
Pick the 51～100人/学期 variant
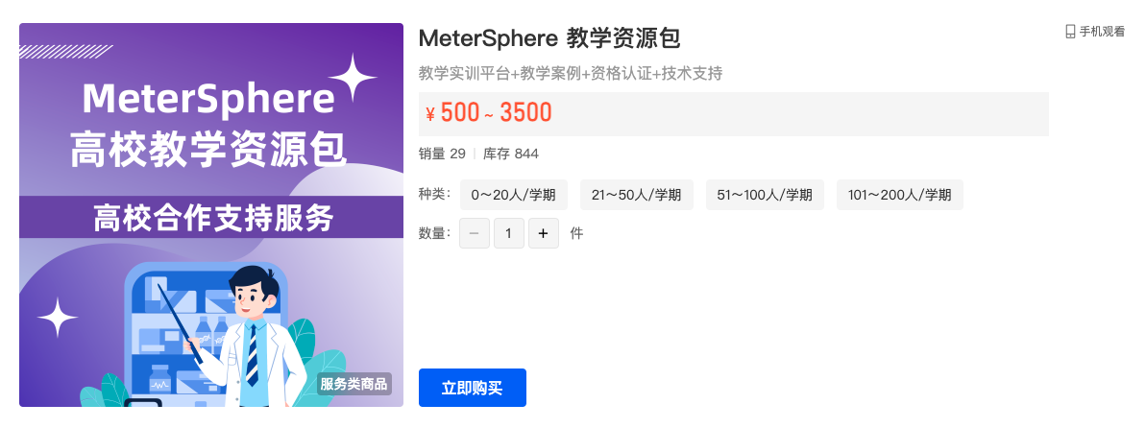pos(765,195)
